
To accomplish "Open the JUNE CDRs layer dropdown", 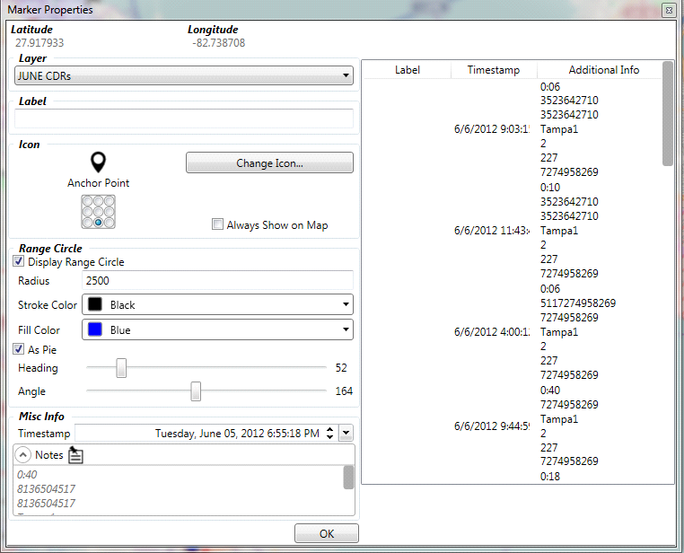I will (184, 76).
